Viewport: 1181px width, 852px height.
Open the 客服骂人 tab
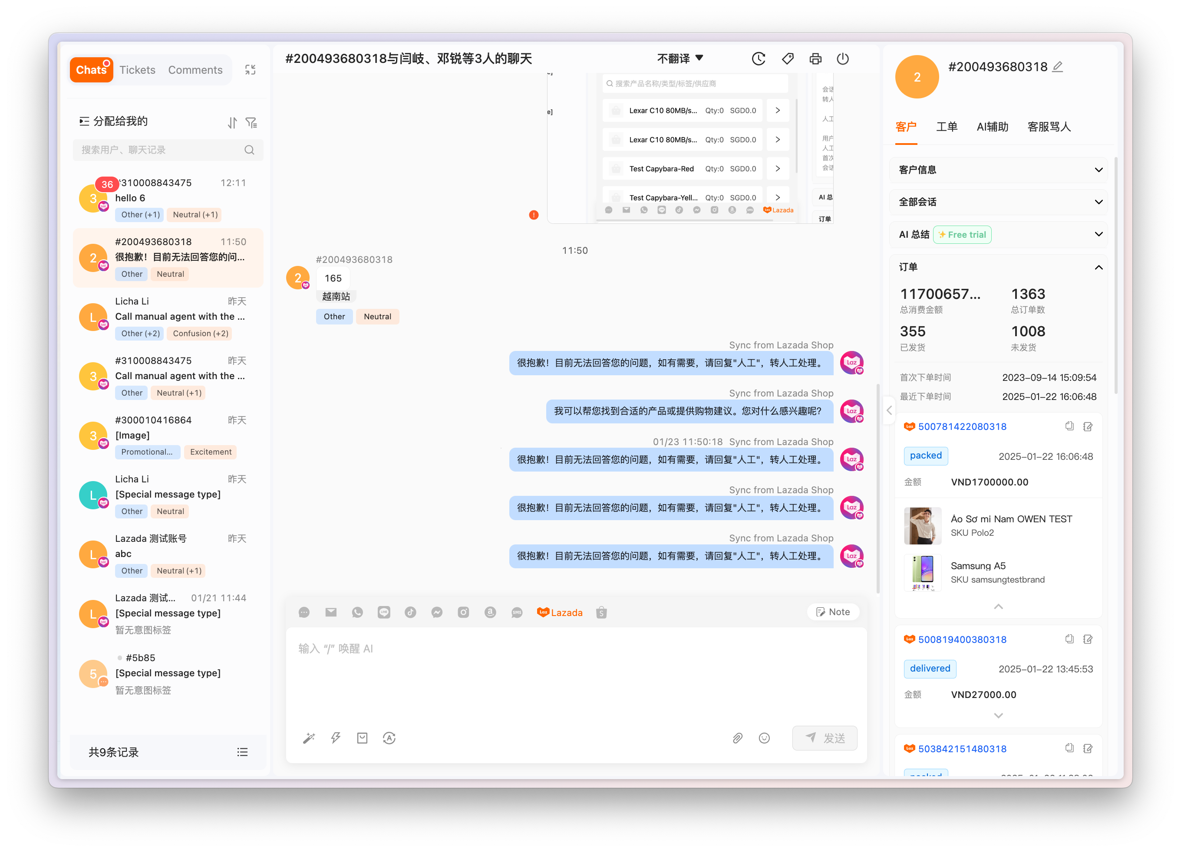tap(1049, 126)
